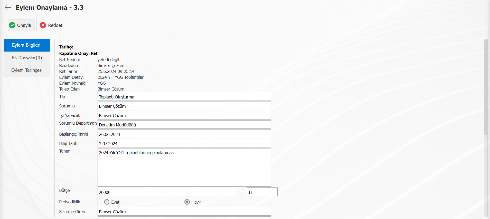Screen dimensions: 490x219
Task: Click the Tip label
Action: point(62,97)
